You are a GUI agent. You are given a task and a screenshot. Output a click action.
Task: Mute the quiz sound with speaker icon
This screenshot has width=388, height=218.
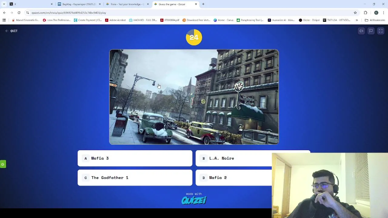[361, 31]
